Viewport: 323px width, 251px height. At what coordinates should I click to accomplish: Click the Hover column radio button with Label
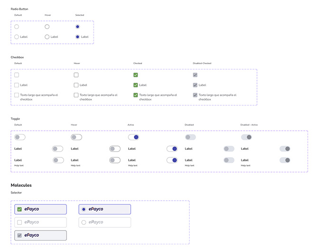coord(47,37)
